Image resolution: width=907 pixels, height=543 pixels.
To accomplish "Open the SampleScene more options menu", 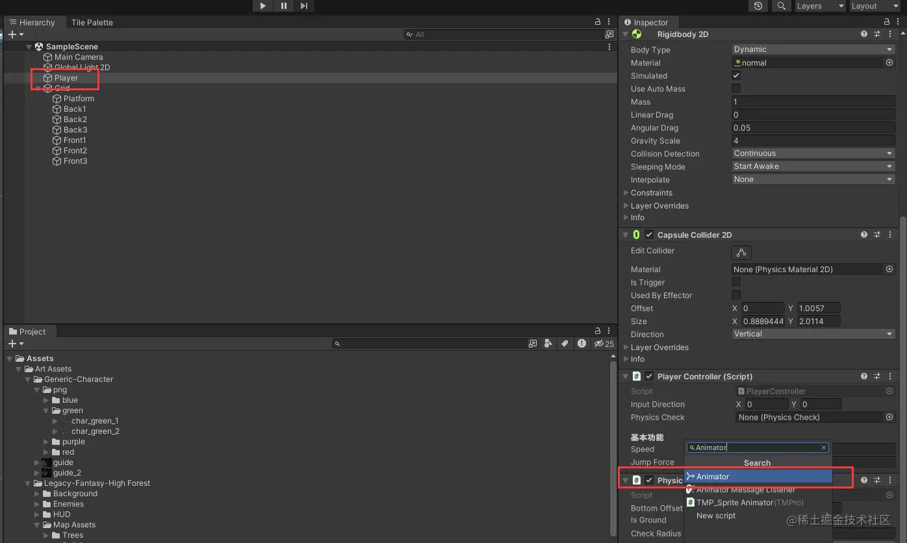I will [609, 47].
